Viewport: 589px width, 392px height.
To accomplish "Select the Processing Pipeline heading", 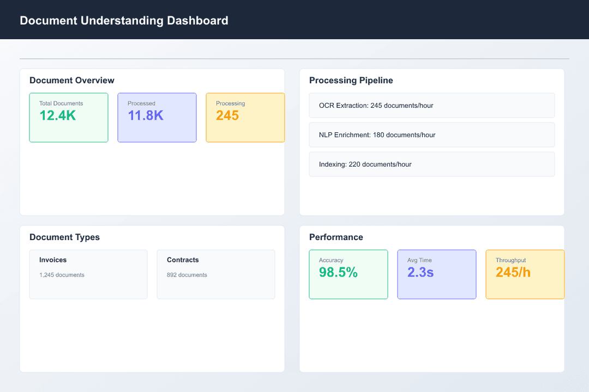I will pos(351,81).
